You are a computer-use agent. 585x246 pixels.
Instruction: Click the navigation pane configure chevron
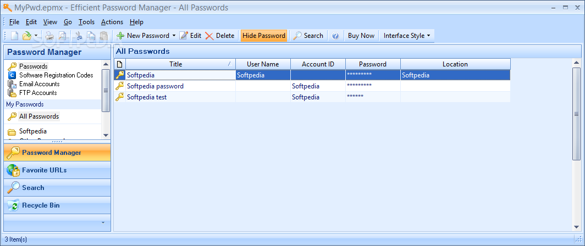pyautogui.click(x=103, y=222)
